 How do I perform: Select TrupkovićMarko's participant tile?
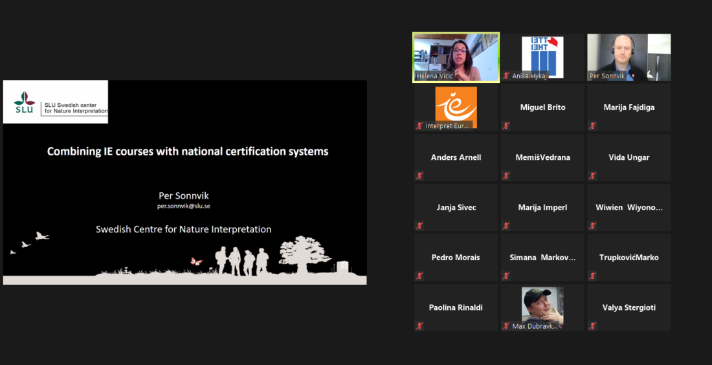(x=629, y=257)
